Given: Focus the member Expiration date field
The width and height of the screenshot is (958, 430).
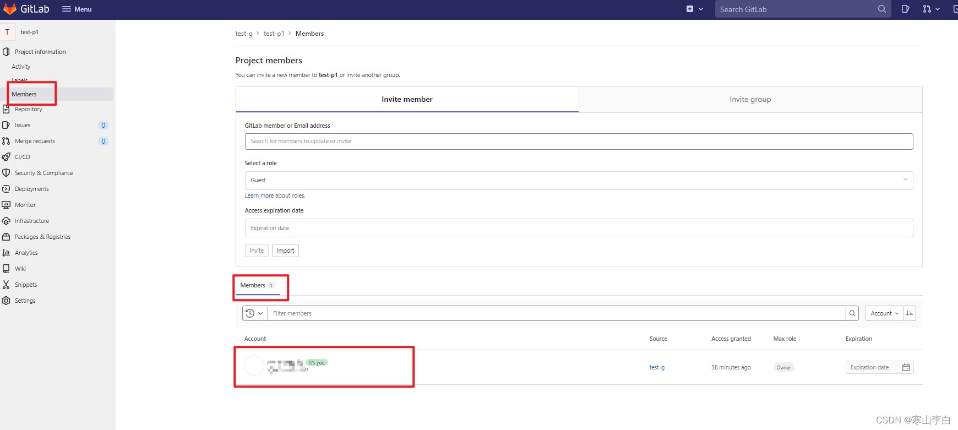Looking at the screenshot, I should [x=879, y=367].
